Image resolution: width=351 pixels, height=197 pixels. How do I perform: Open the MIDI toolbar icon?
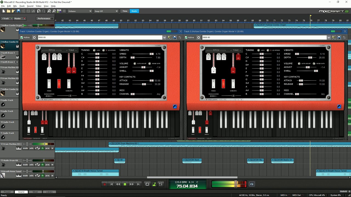[59, 11]
